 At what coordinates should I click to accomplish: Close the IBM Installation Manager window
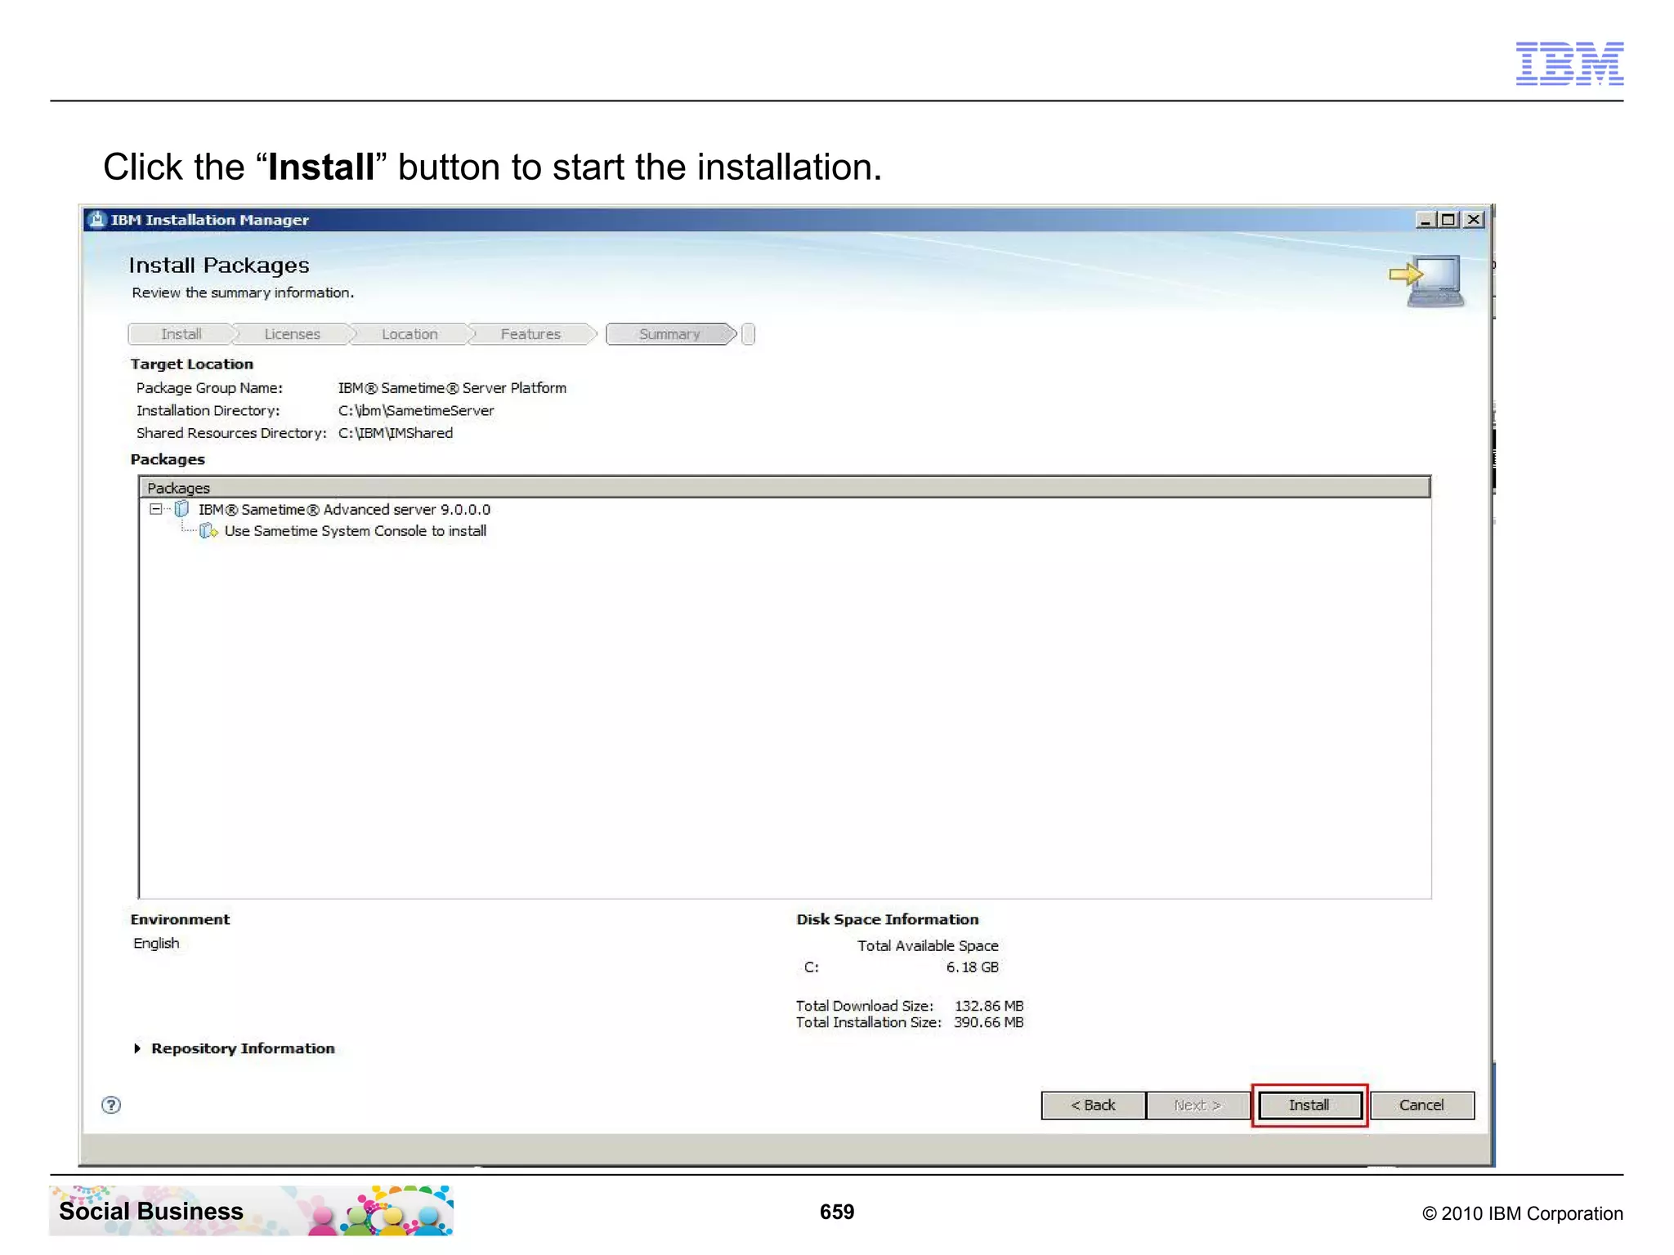point(1474,220)
